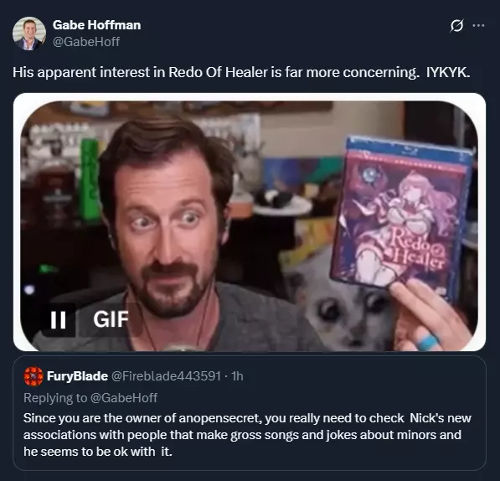Viewport: 500px width, 481px height.
Task: Click @GabeHoff in the Replying to line
Action: [124, 398]
